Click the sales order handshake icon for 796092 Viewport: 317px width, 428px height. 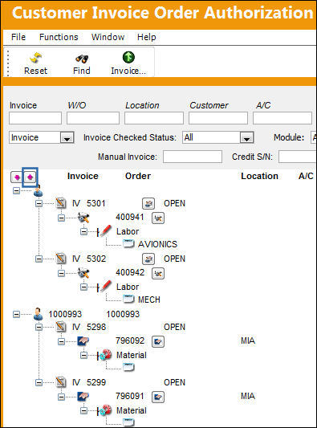click(x=83, y=341)
